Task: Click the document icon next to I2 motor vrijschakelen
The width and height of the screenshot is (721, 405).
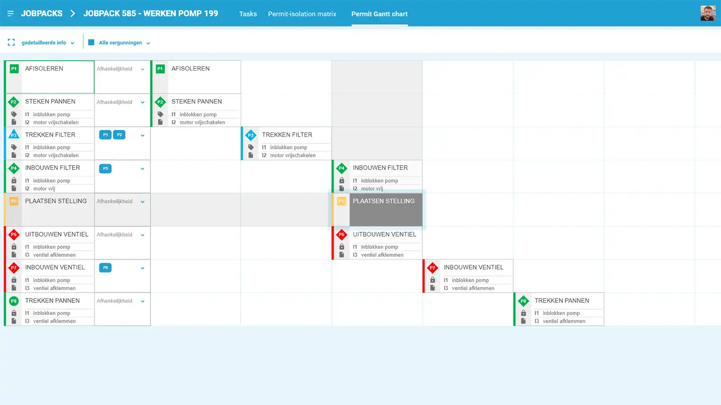Action: (x=14, y=122)
